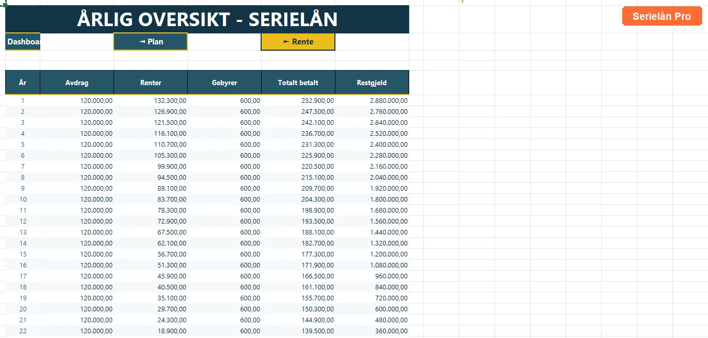Select the Totalt betalt cell 144.900,00

(x=298, y=320)
